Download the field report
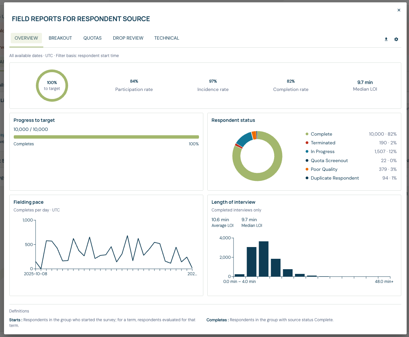 (x=386, y=39)
